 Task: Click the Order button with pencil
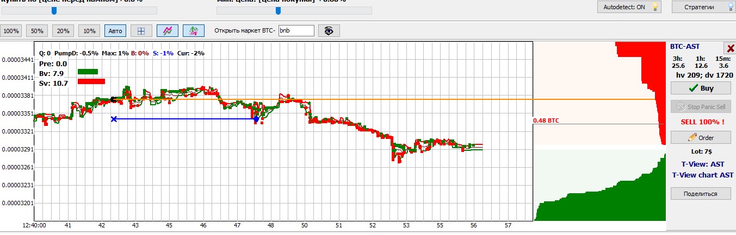(701, 137)
